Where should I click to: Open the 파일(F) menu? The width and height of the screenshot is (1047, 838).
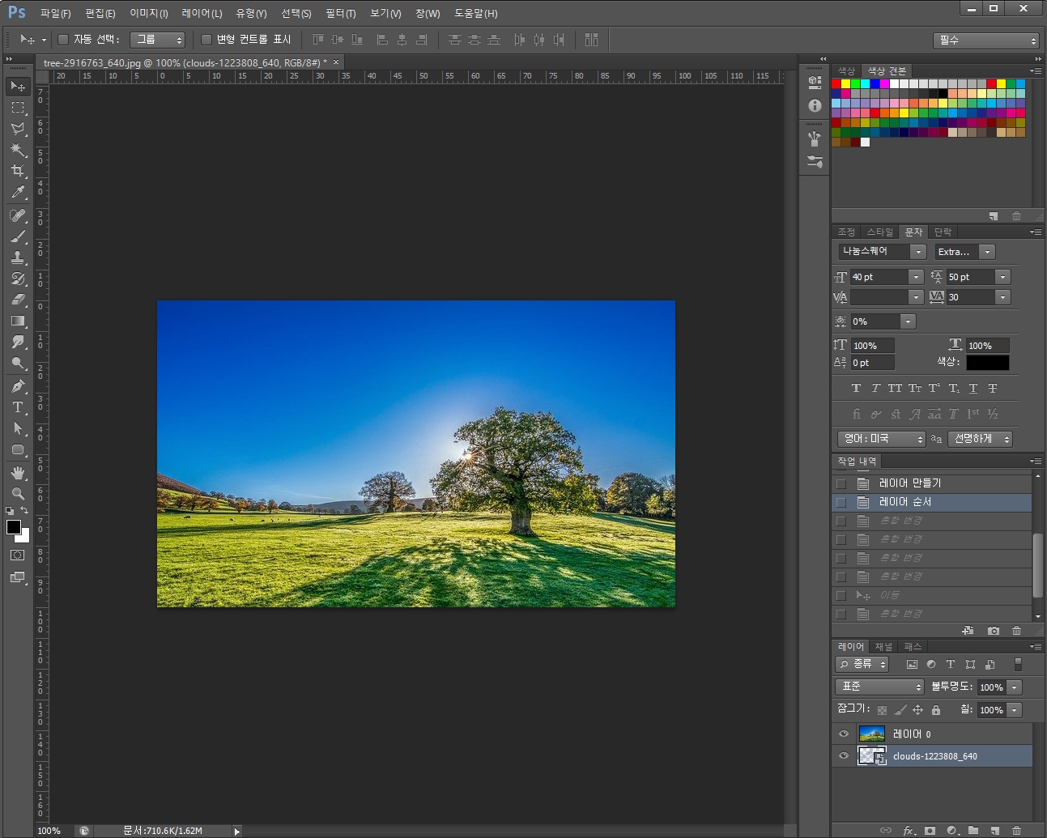pyautogui.click(x=55, y=14)
